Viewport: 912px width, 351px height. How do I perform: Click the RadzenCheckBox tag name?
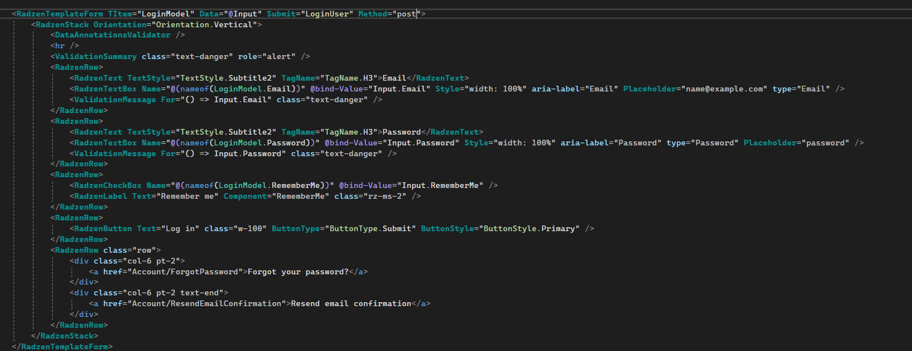coord(108,186)
